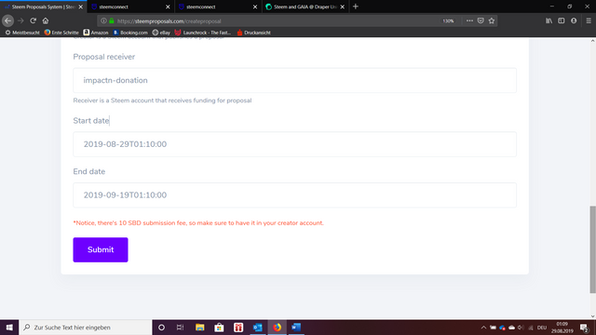This screenshot has height=335, width=596.
Task: Open Outlook from taskbar
Action: coord(258,328)
